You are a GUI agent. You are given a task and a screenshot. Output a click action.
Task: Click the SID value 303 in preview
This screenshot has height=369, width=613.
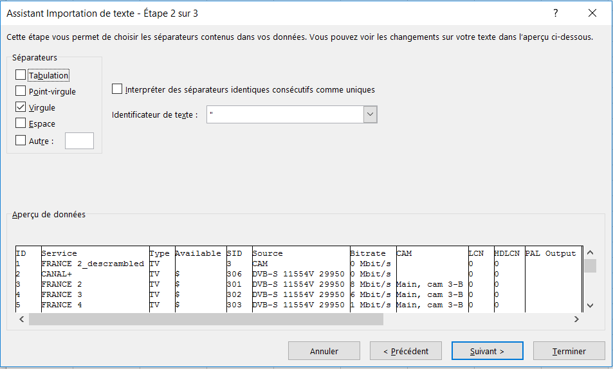click(235, 305)
